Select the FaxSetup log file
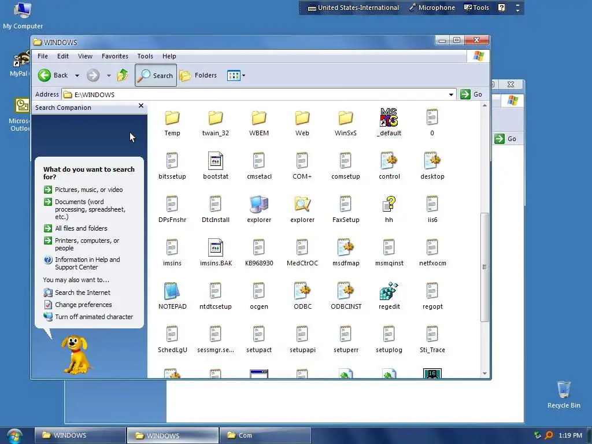 click(346, 209)
